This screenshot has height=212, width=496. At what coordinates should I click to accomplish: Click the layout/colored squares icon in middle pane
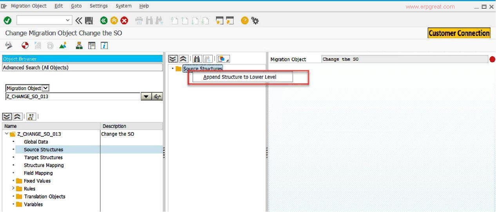[223, 59]
